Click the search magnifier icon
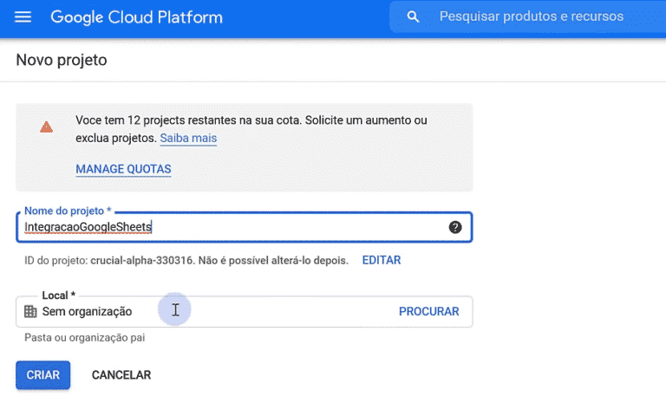This screenshot has width=666, height=409. (413, 16)
